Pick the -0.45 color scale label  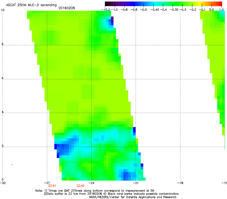[155, 10]
